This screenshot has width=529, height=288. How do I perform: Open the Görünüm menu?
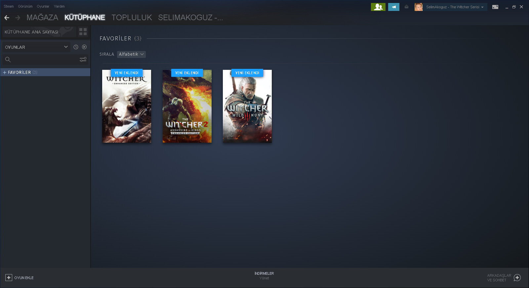[x=25, y=6]
